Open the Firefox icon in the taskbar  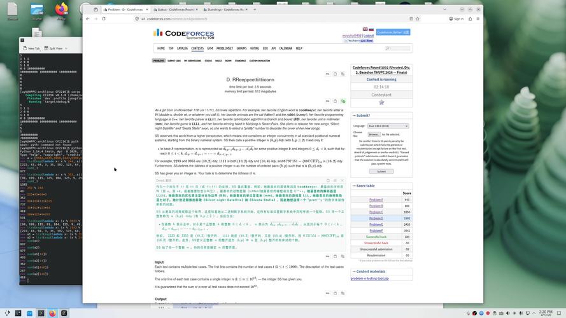52,313
